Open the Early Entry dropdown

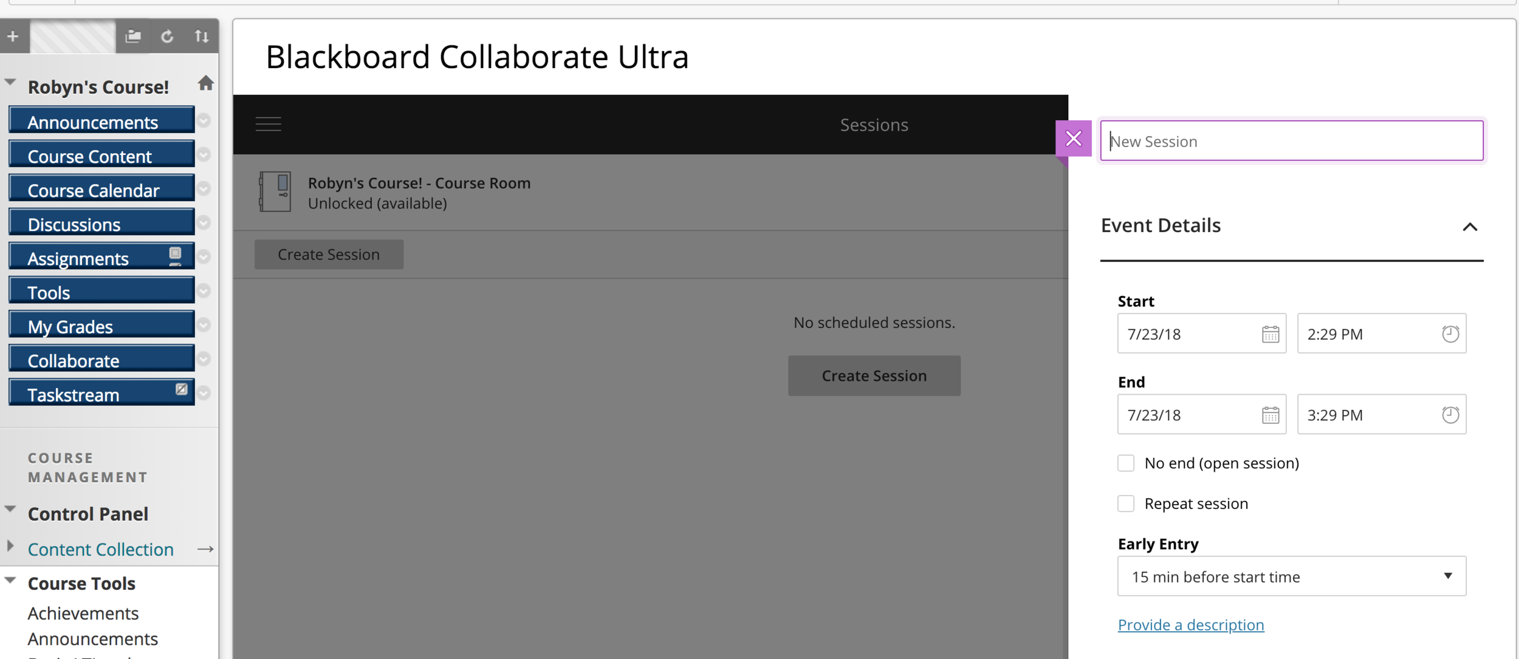point(1292,576)
